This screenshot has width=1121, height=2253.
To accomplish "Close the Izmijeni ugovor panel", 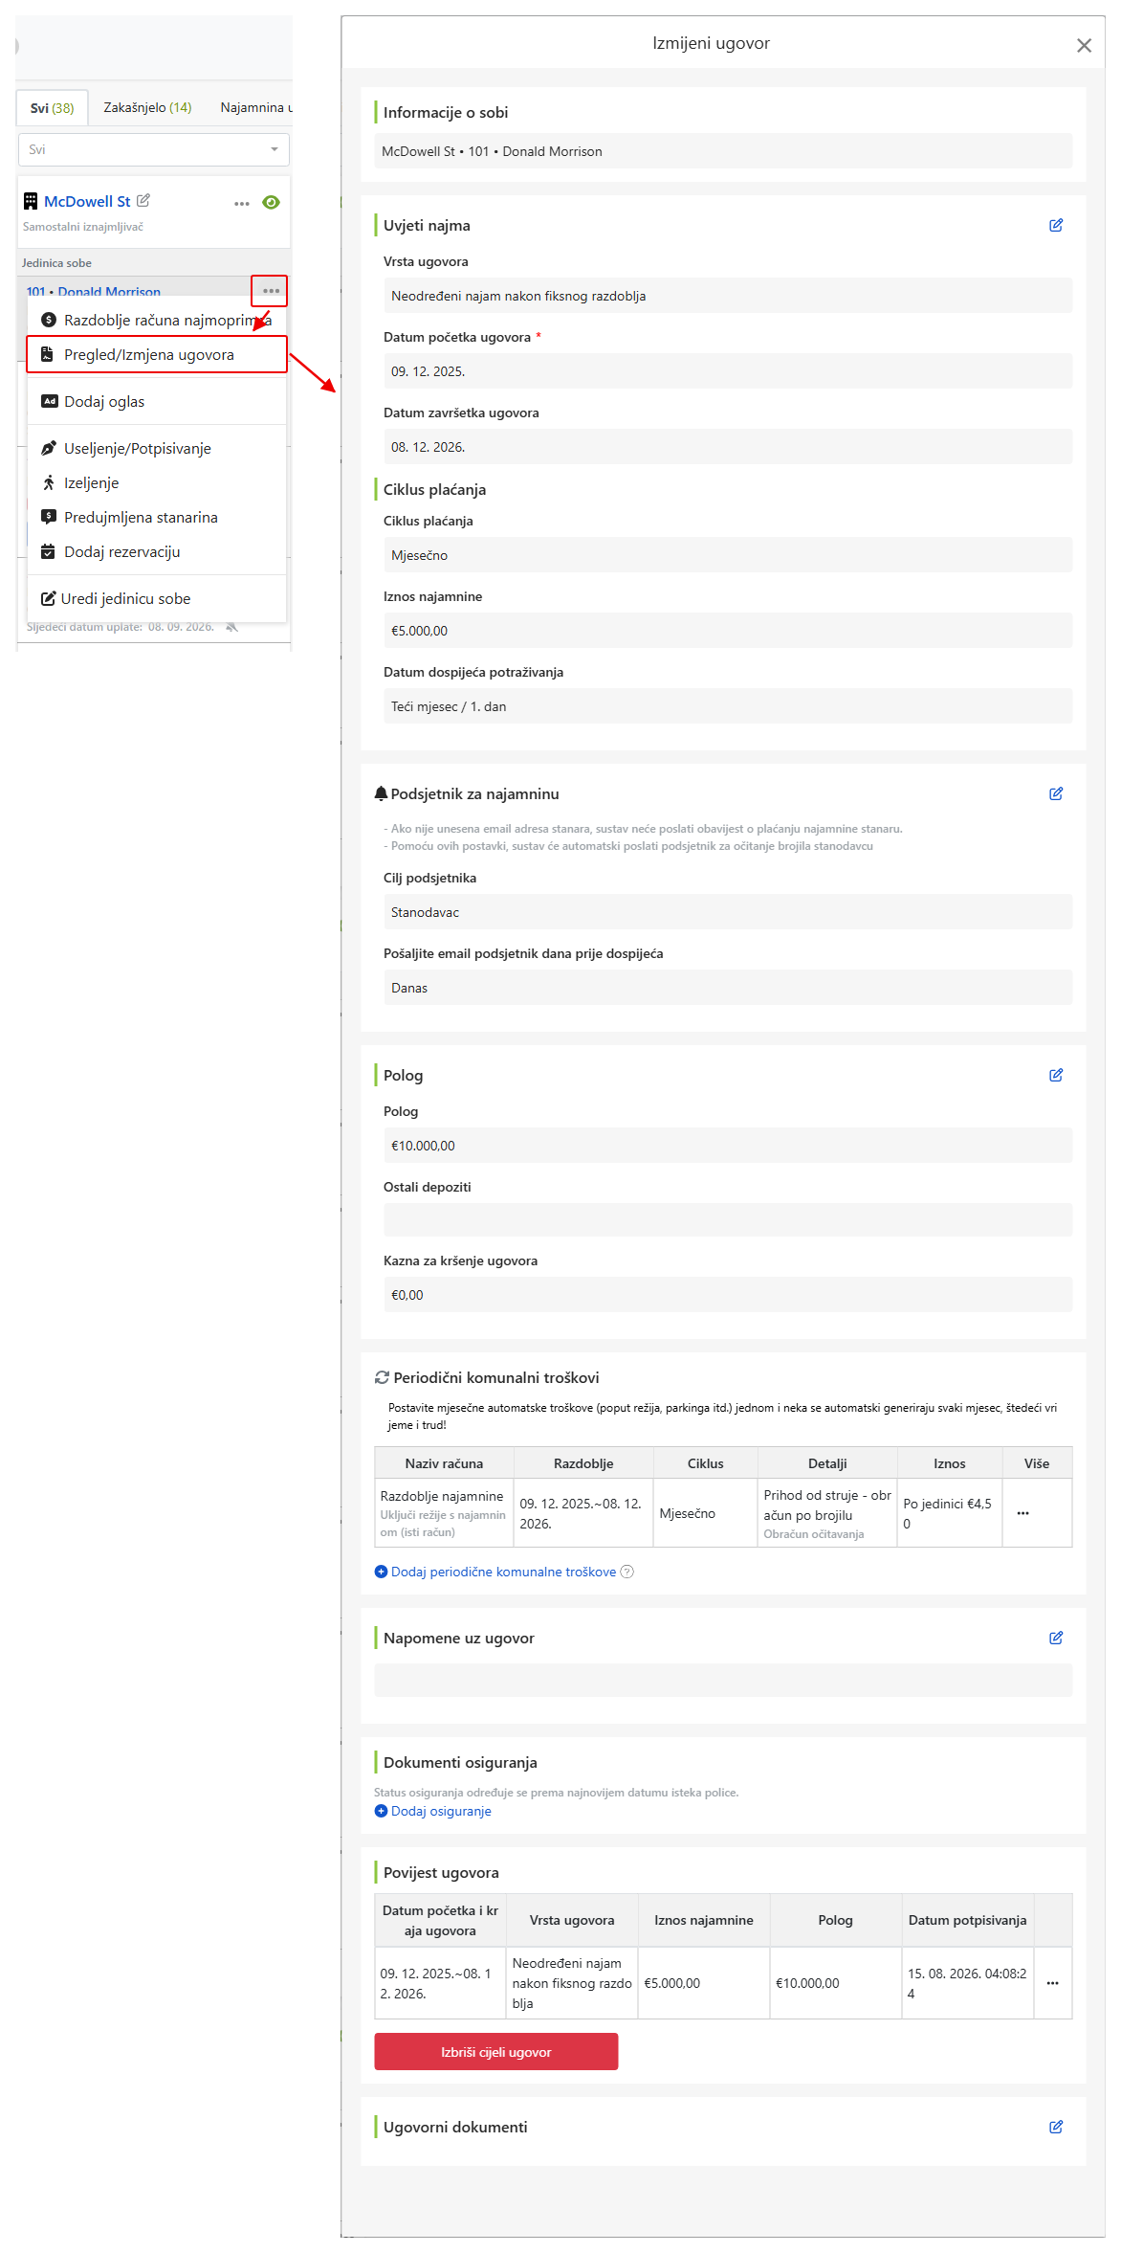I will 1084,45.
